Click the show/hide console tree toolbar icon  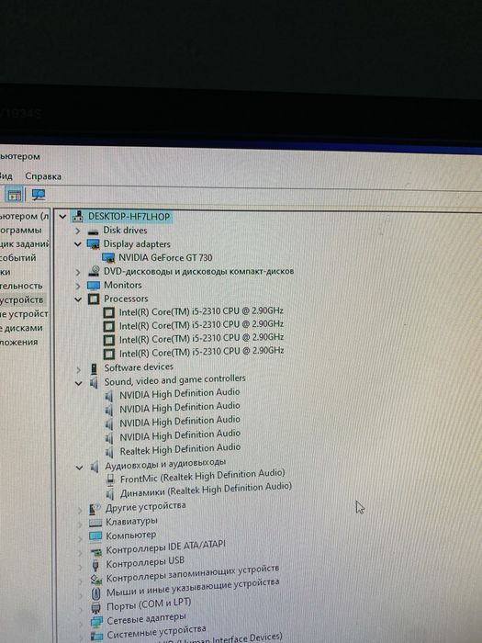click(x=15, y=196)
